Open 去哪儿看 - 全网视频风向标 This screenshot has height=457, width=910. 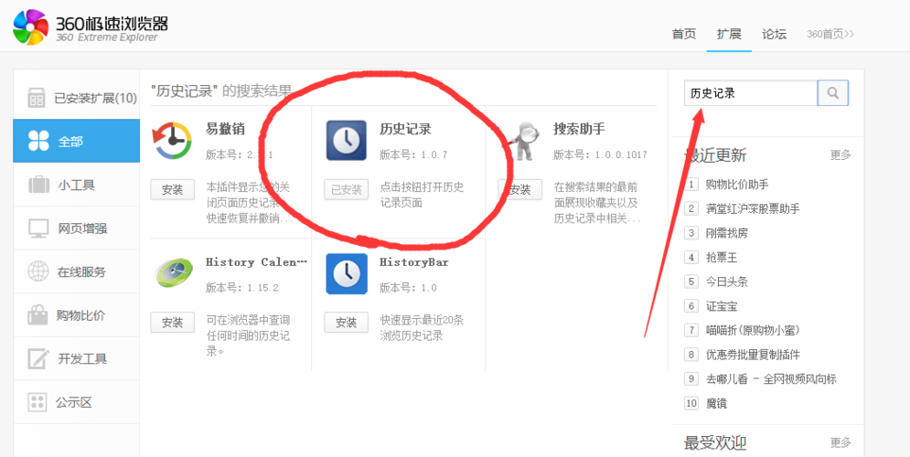[771, 378]
